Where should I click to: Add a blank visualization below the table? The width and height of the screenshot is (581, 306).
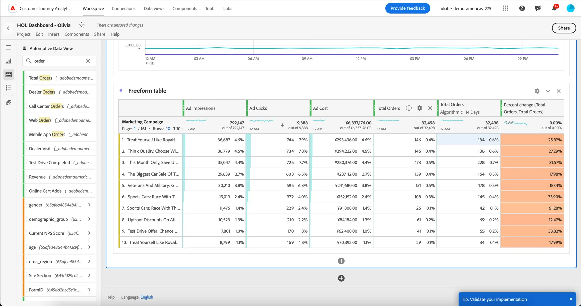[341, 261]
